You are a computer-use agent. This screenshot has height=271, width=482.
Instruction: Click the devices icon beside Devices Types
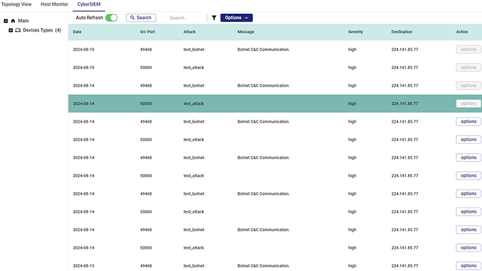coord(18,30)
